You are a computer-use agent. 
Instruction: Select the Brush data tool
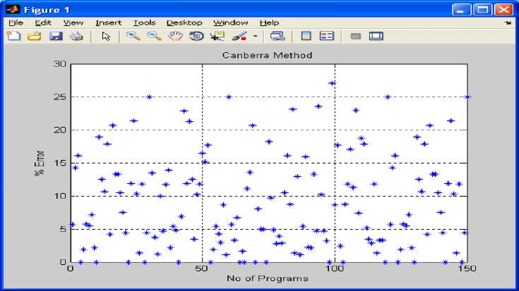pyautogui.click(x=239, y=36)
